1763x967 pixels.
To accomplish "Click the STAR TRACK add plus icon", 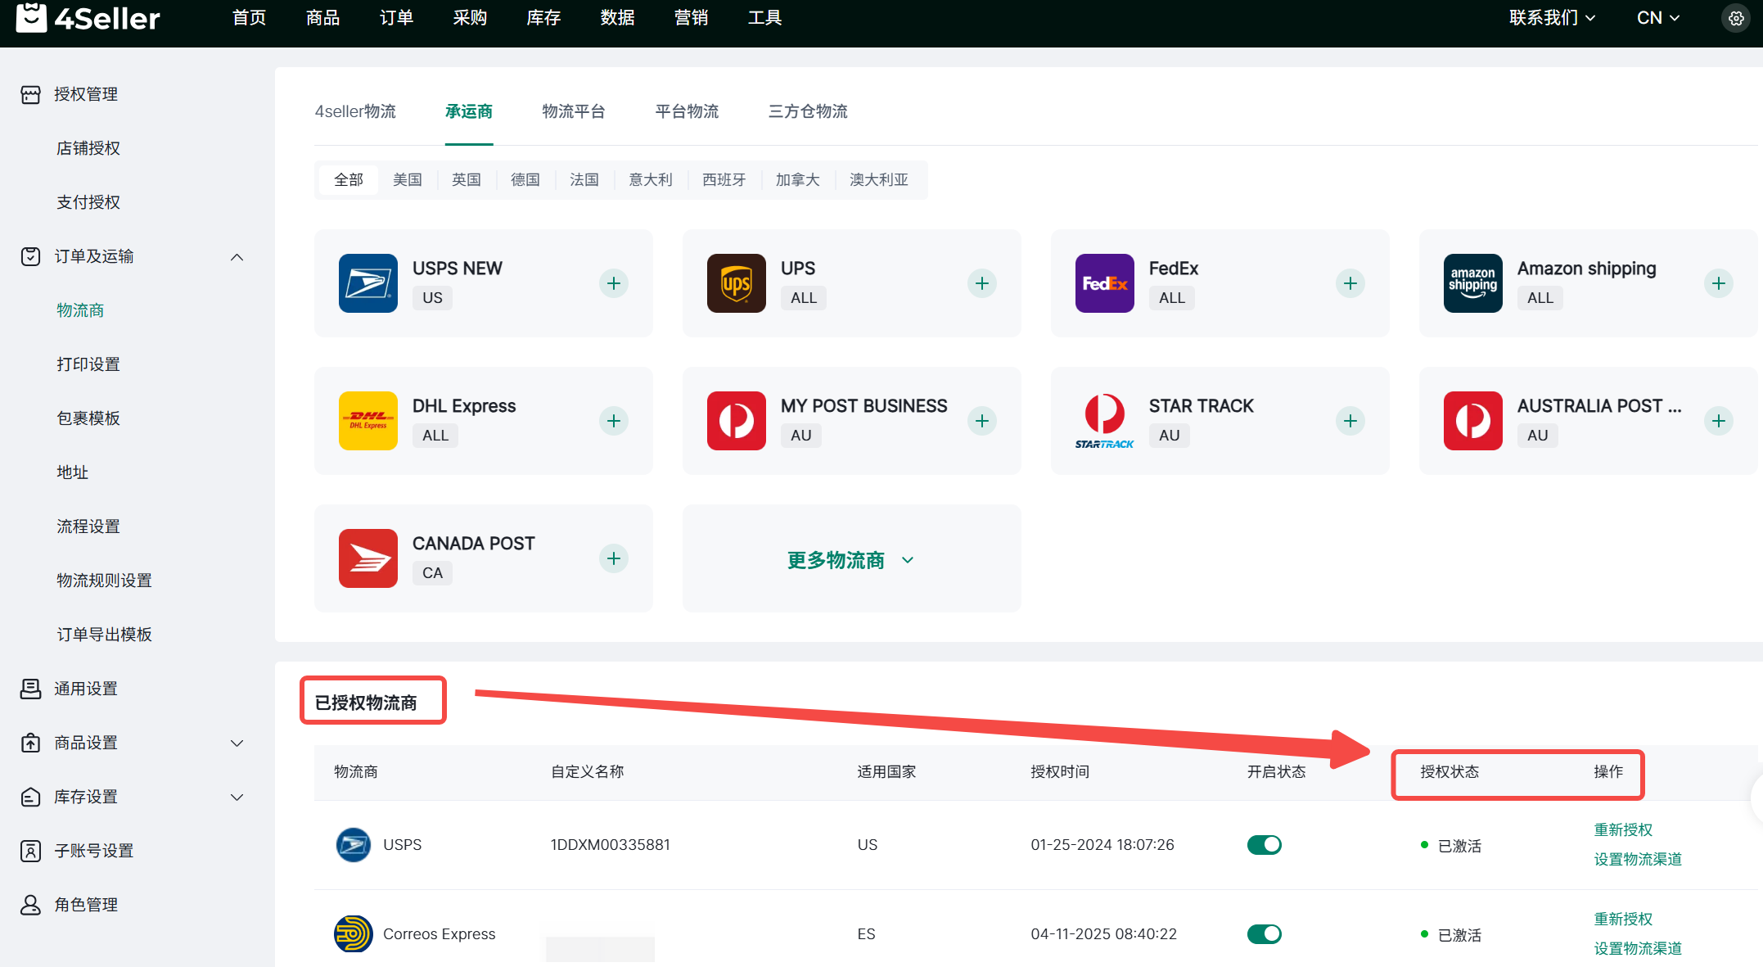I will coord(1350,421).
